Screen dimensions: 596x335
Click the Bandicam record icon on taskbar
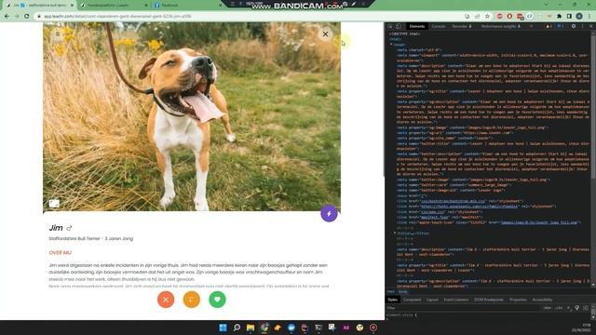373,328
